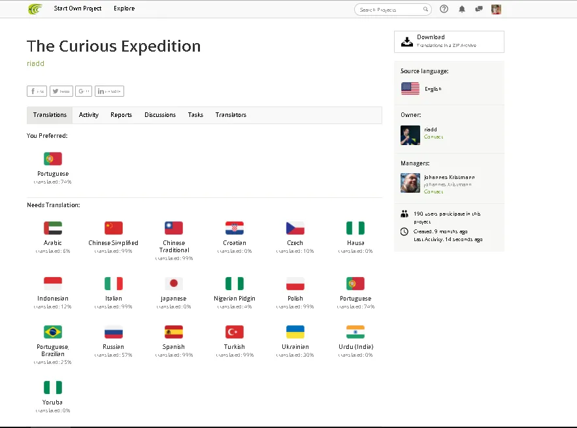Open the Yoruba language flag
Image resolution: width=577 pixels, height=428 pixels.
(x=53, y=387)
